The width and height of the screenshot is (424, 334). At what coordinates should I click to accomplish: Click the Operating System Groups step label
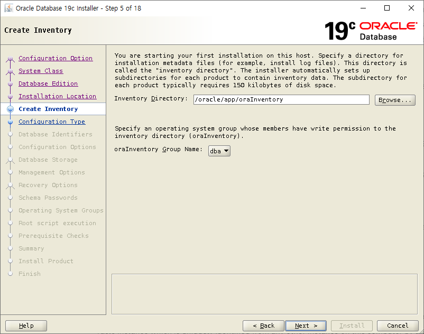coord(61,210)
